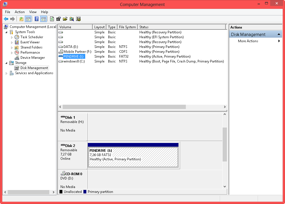This screenshot has height=204, width=285.
Task: Click disk view scrollbar up arrow
Action: (x=225, y=114)
